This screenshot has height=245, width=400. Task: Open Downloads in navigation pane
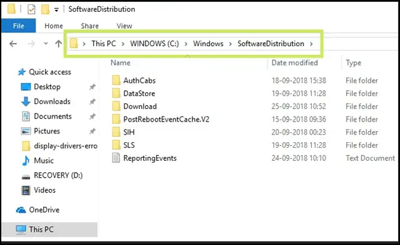point(52,102)
